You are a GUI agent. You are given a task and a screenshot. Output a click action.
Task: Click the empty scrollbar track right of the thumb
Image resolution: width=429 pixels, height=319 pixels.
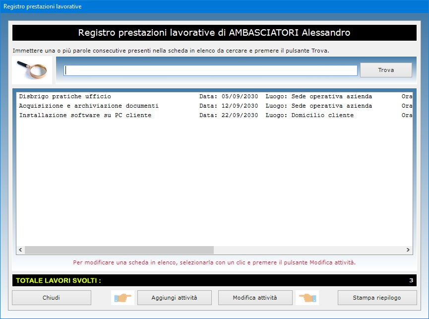[x=307, y=250]
